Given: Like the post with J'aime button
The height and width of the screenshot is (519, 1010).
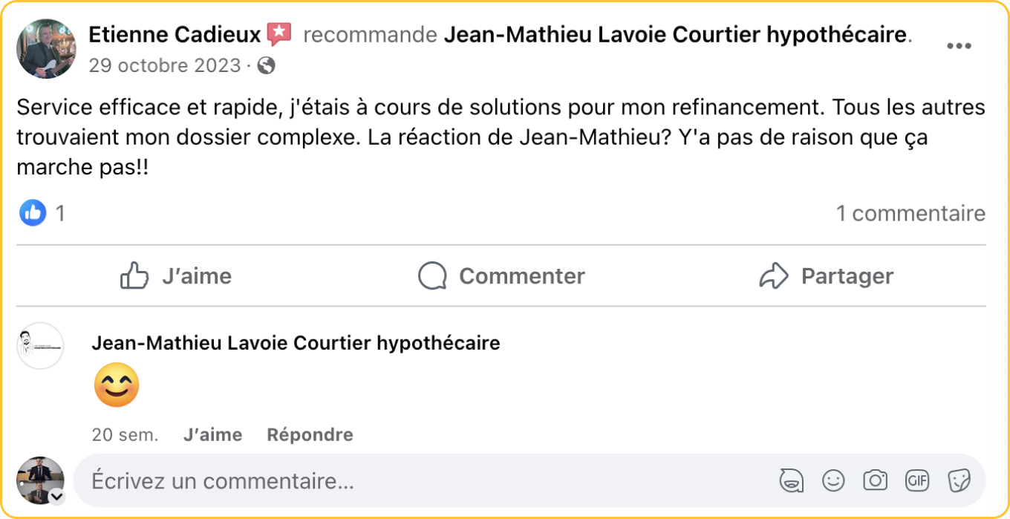Looking at the screenshot, I should 176,276.
